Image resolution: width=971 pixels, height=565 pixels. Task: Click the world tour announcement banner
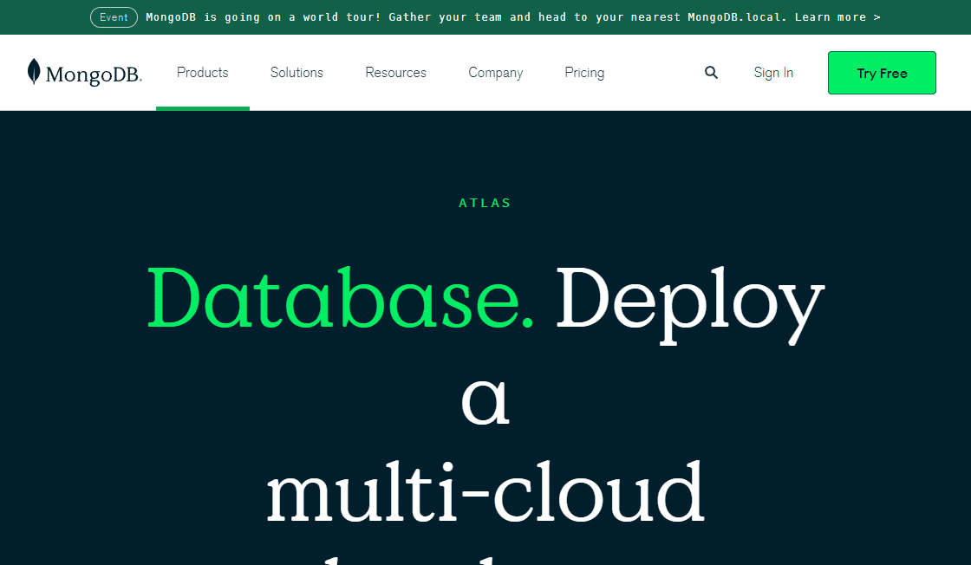(x=485, y=16)
